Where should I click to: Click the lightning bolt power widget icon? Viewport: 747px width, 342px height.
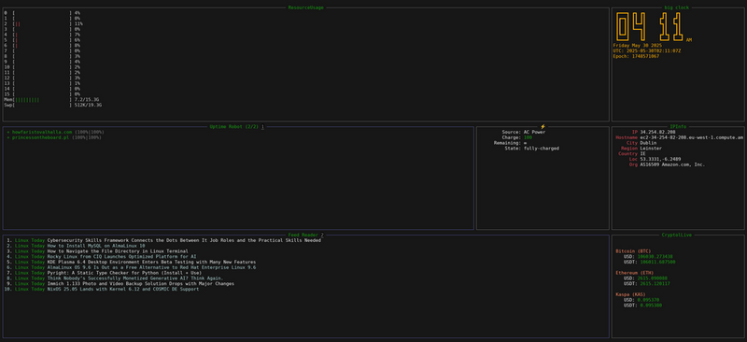click(x=543, y=126)
